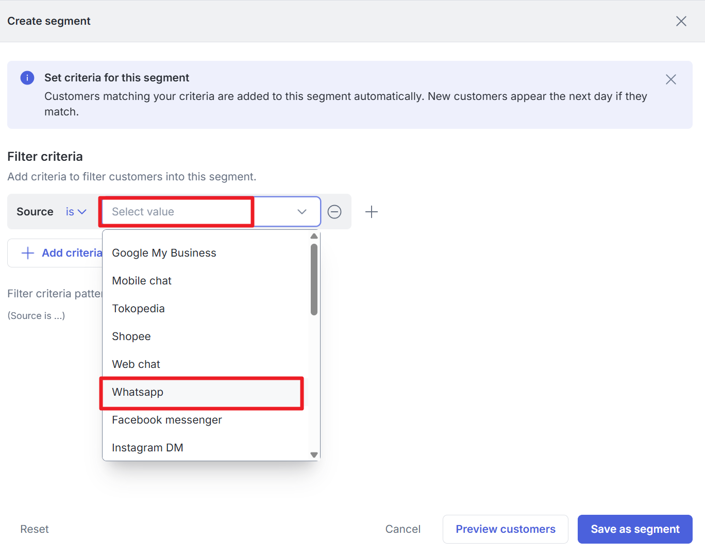This screenshot has height=556, width=705.
Task: Choose Whatsapp as the source value
Action: click(206, 392)
